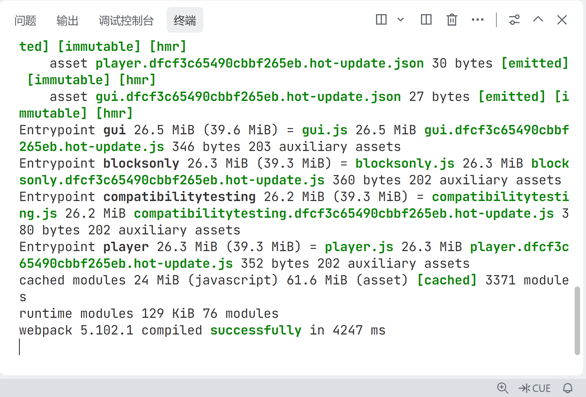Click the second split panel icon

[x=426, y=20]
